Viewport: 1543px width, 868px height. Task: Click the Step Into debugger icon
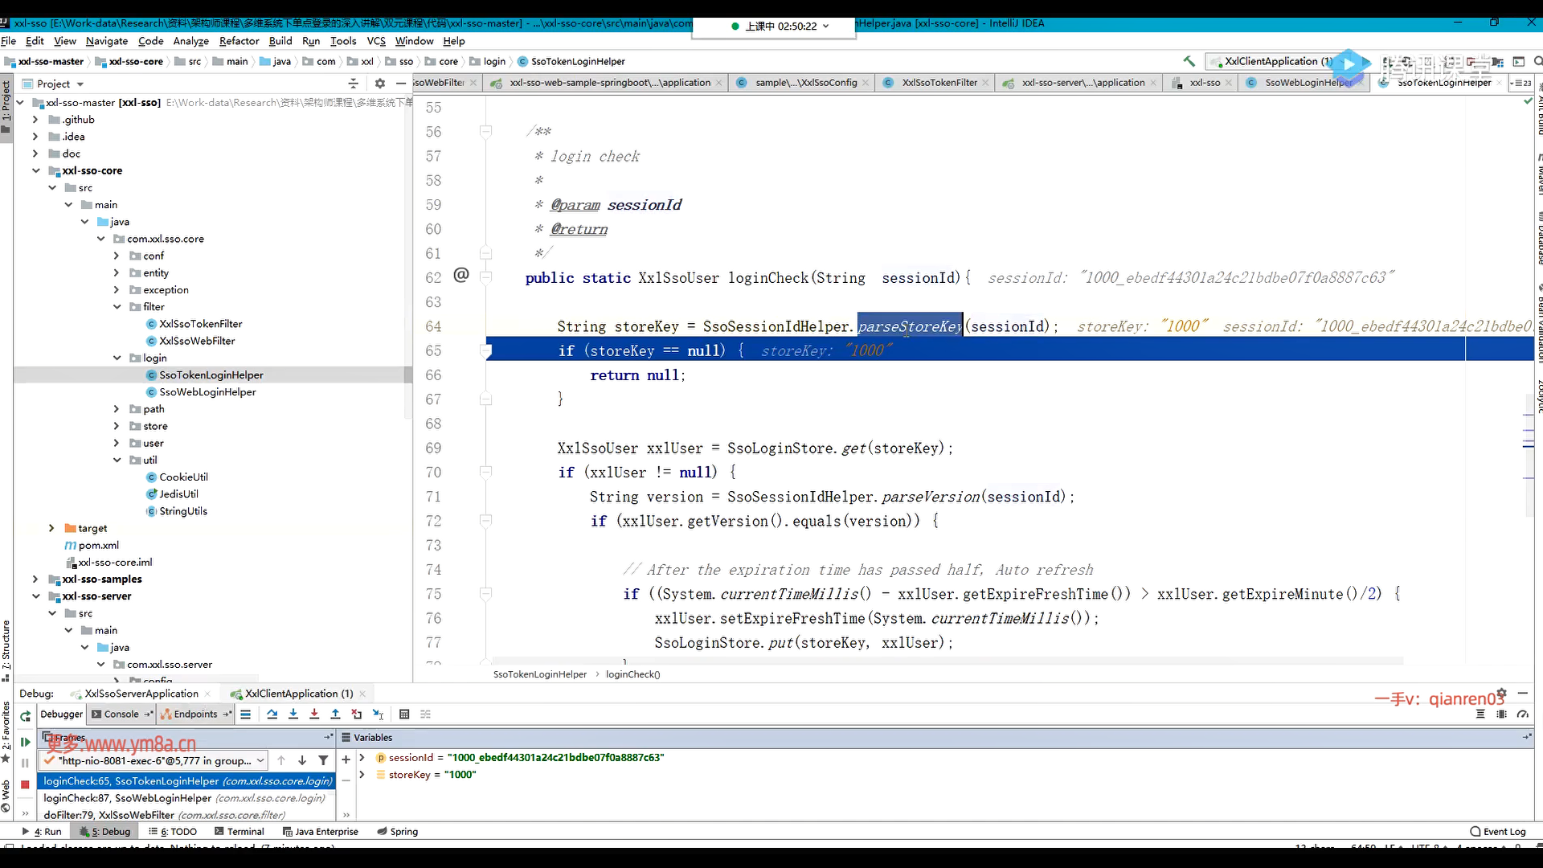[x=293, y=714]
